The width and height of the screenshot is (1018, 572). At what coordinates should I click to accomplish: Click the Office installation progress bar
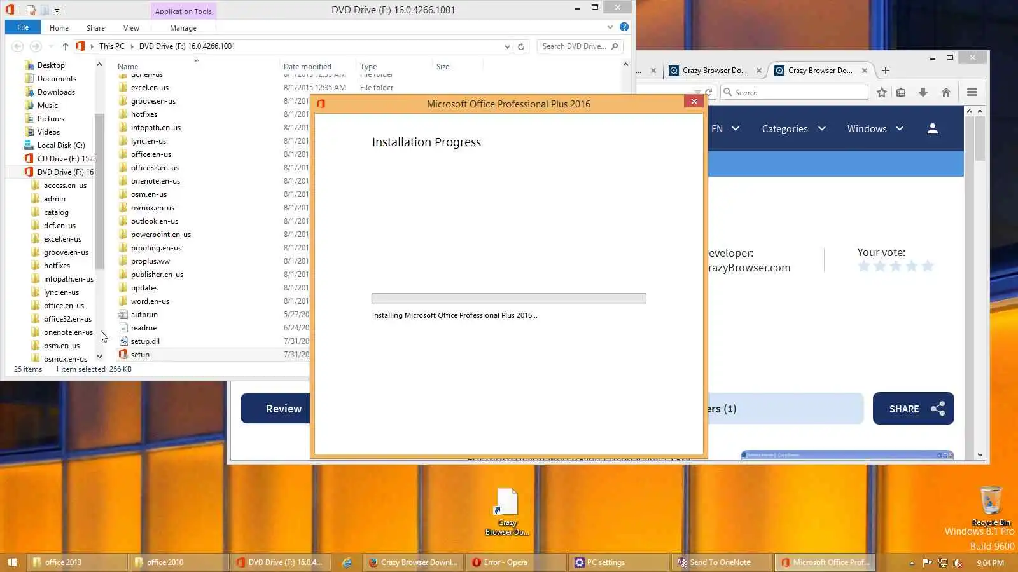(509, 299)
